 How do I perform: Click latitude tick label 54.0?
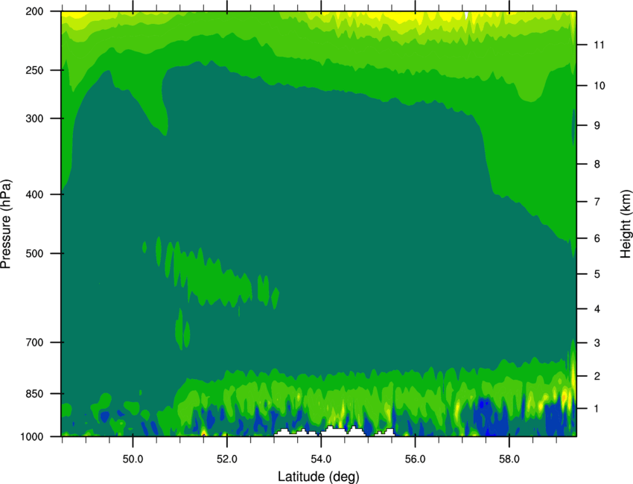[321, 459]
